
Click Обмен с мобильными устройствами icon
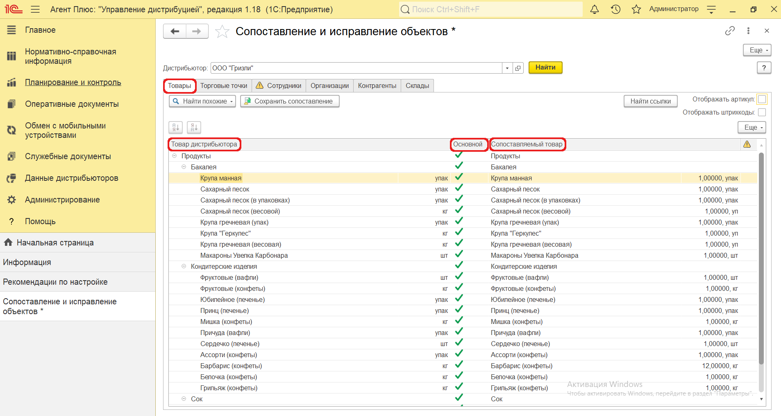pyautogui.click(x=11, y=130)
